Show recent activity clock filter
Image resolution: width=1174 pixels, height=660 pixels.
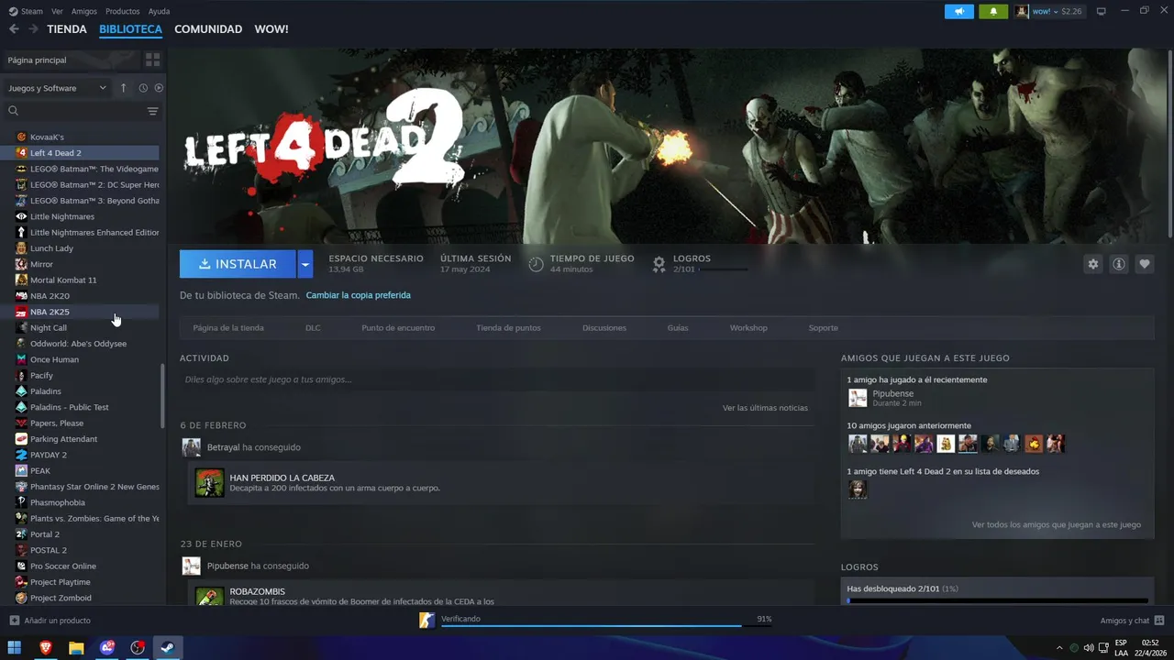[143, 88]
